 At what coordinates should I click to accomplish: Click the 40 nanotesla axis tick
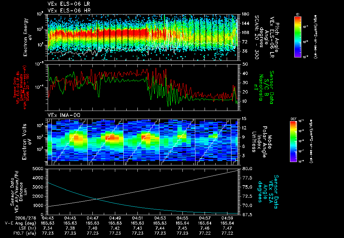click(244, 73)
